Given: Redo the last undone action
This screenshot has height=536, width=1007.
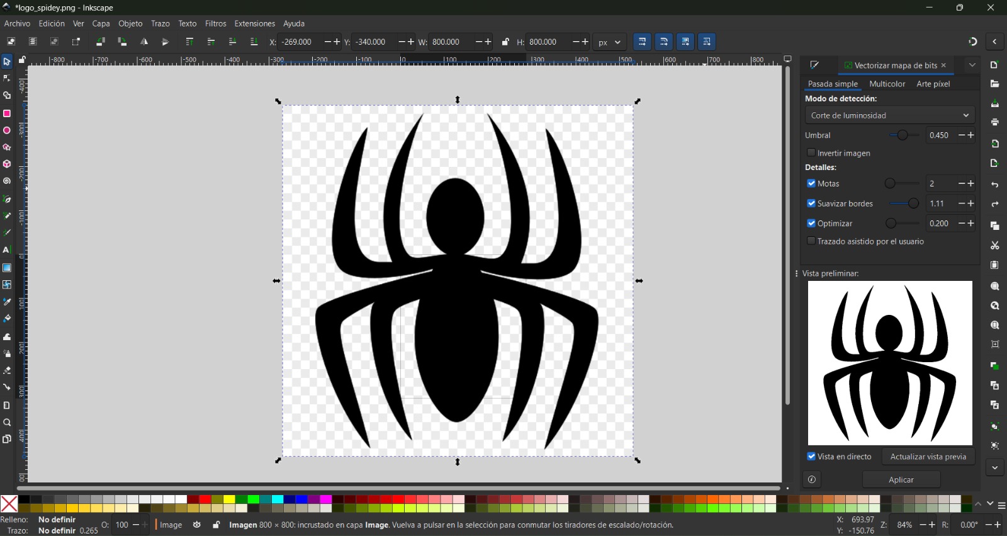Looking at the screenshot, I should tap(995, 204).
